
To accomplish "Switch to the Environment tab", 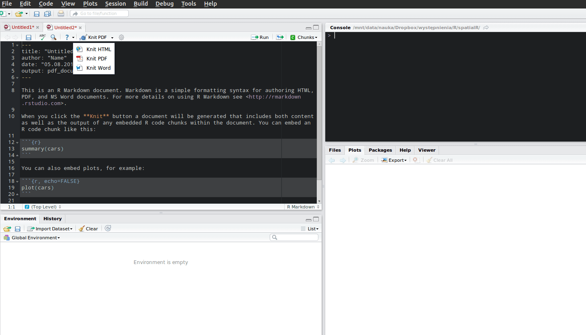I will point(20,219).
